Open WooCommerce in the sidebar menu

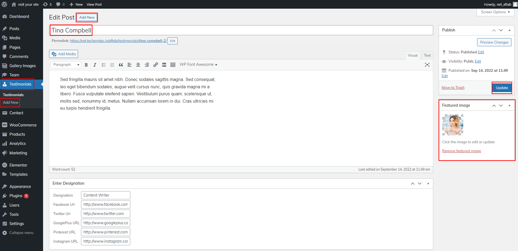(x=23, y=125)
